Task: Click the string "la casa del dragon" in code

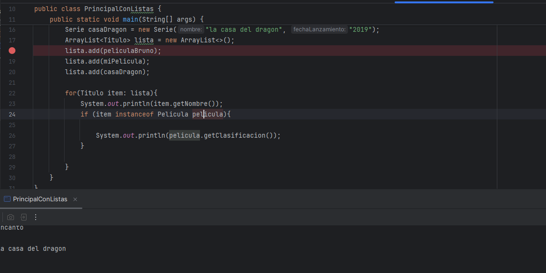Action: pyautogui.click(x=243, y=29)
